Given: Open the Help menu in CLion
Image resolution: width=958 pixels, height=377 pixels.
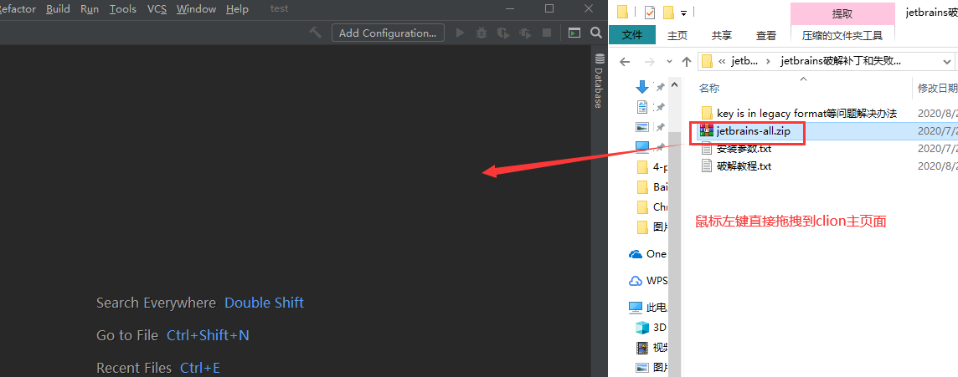Looking at the screenshot, I should (x=237, y=9).
